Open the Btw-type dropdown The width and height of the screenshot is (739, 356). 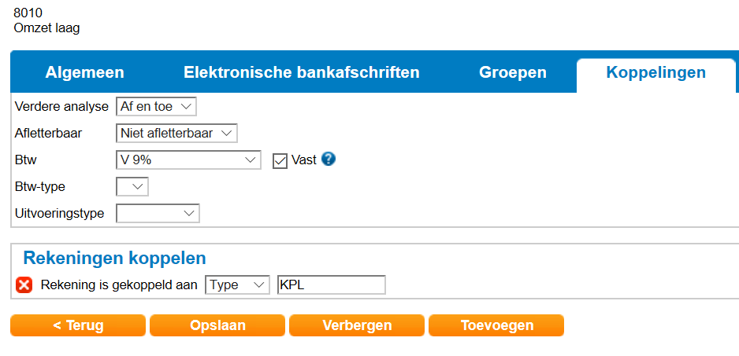click(x=132, y=187)
